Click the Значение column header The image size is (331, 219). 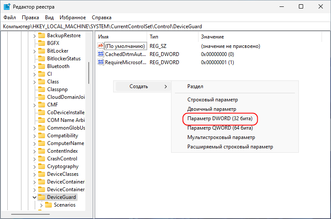pos(212,37)
